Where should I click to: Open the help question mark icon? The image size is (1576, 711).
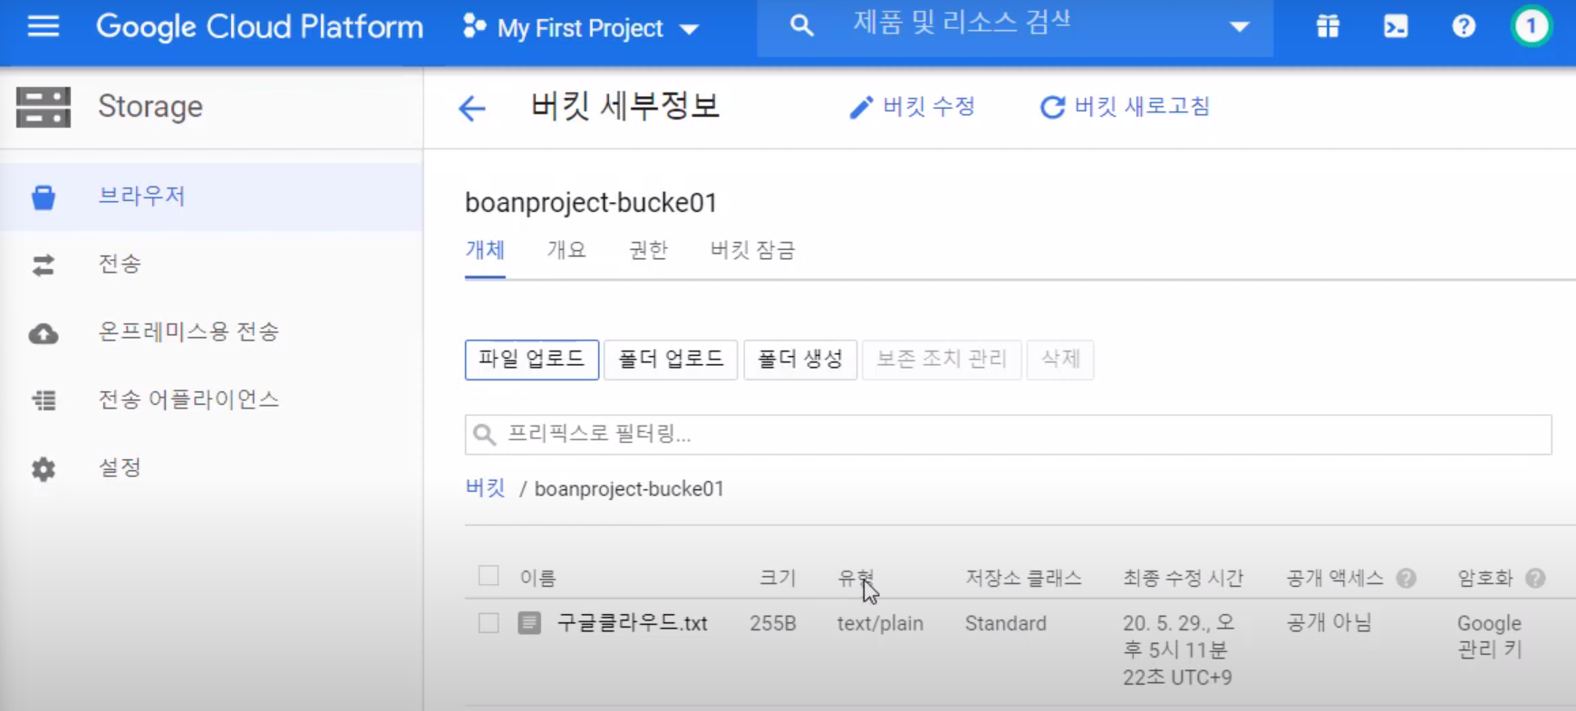click(x=1464, y=26)
